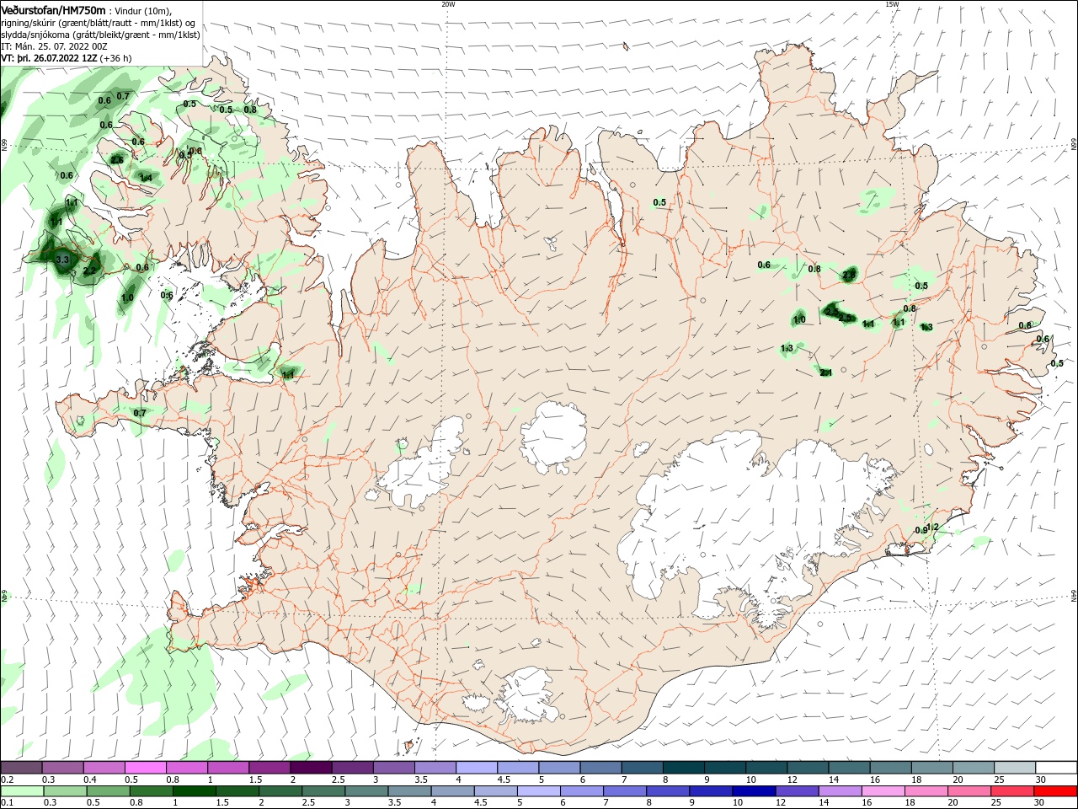Pick light pink bottom-row swatch between 16 and 18
This screenshot has height=809, width=1078.
pos(882,791)
